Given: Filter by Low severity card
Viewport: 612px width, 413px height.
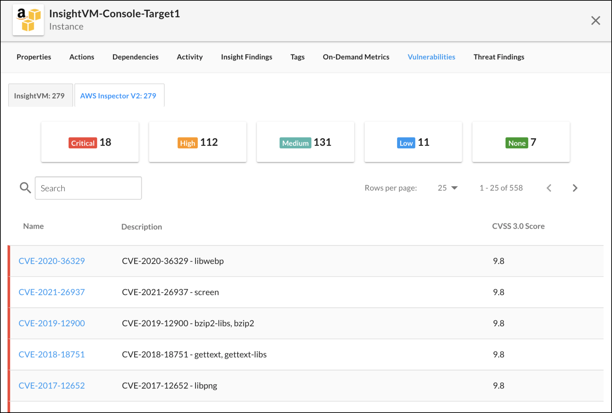Looking at the screenshot, I should (413, 142).
